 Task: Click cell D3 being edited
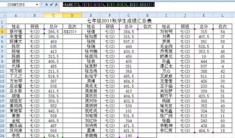pos(72,31)
